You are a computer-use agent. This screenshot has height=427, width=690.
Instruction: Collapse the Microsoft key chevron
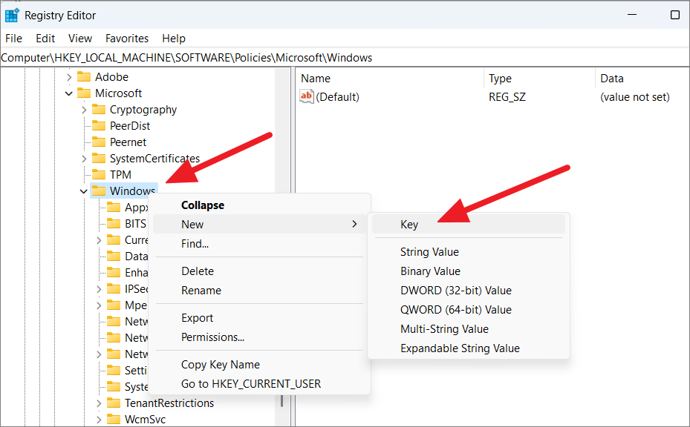point(68,93)
